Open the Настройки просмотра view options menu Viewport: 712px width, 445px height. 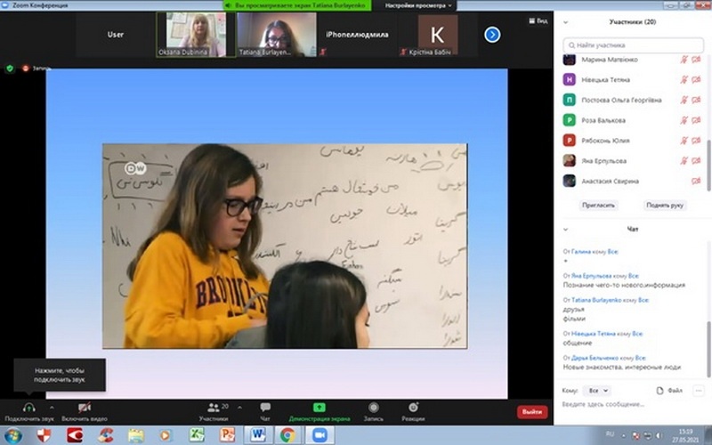418,5
